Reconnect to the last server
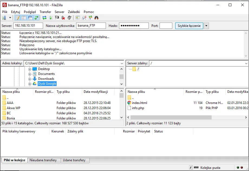This screenshot has height=171, width=249. coord(69,18)
